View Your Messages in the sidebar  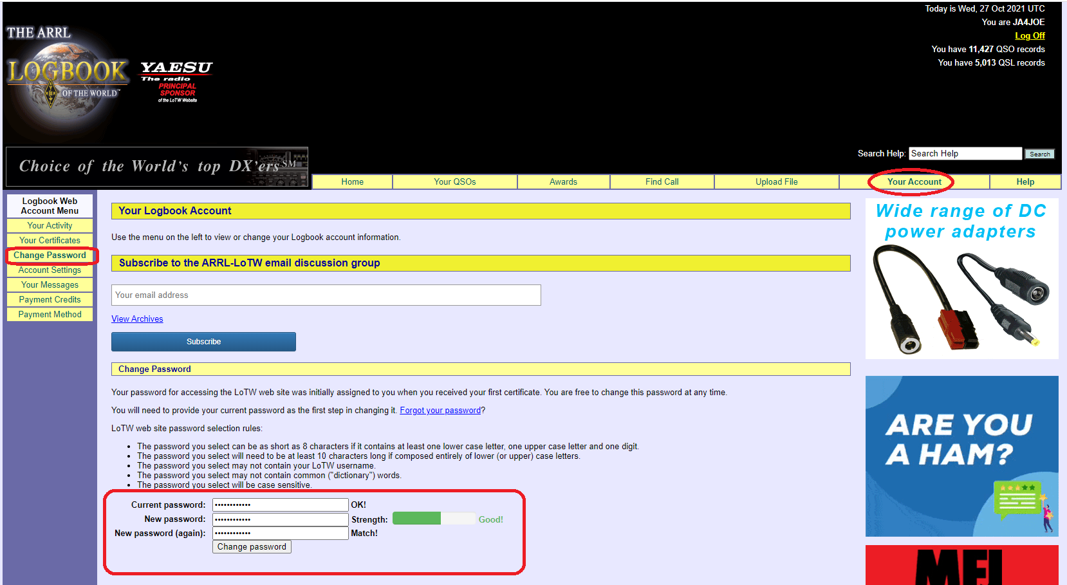50,285
